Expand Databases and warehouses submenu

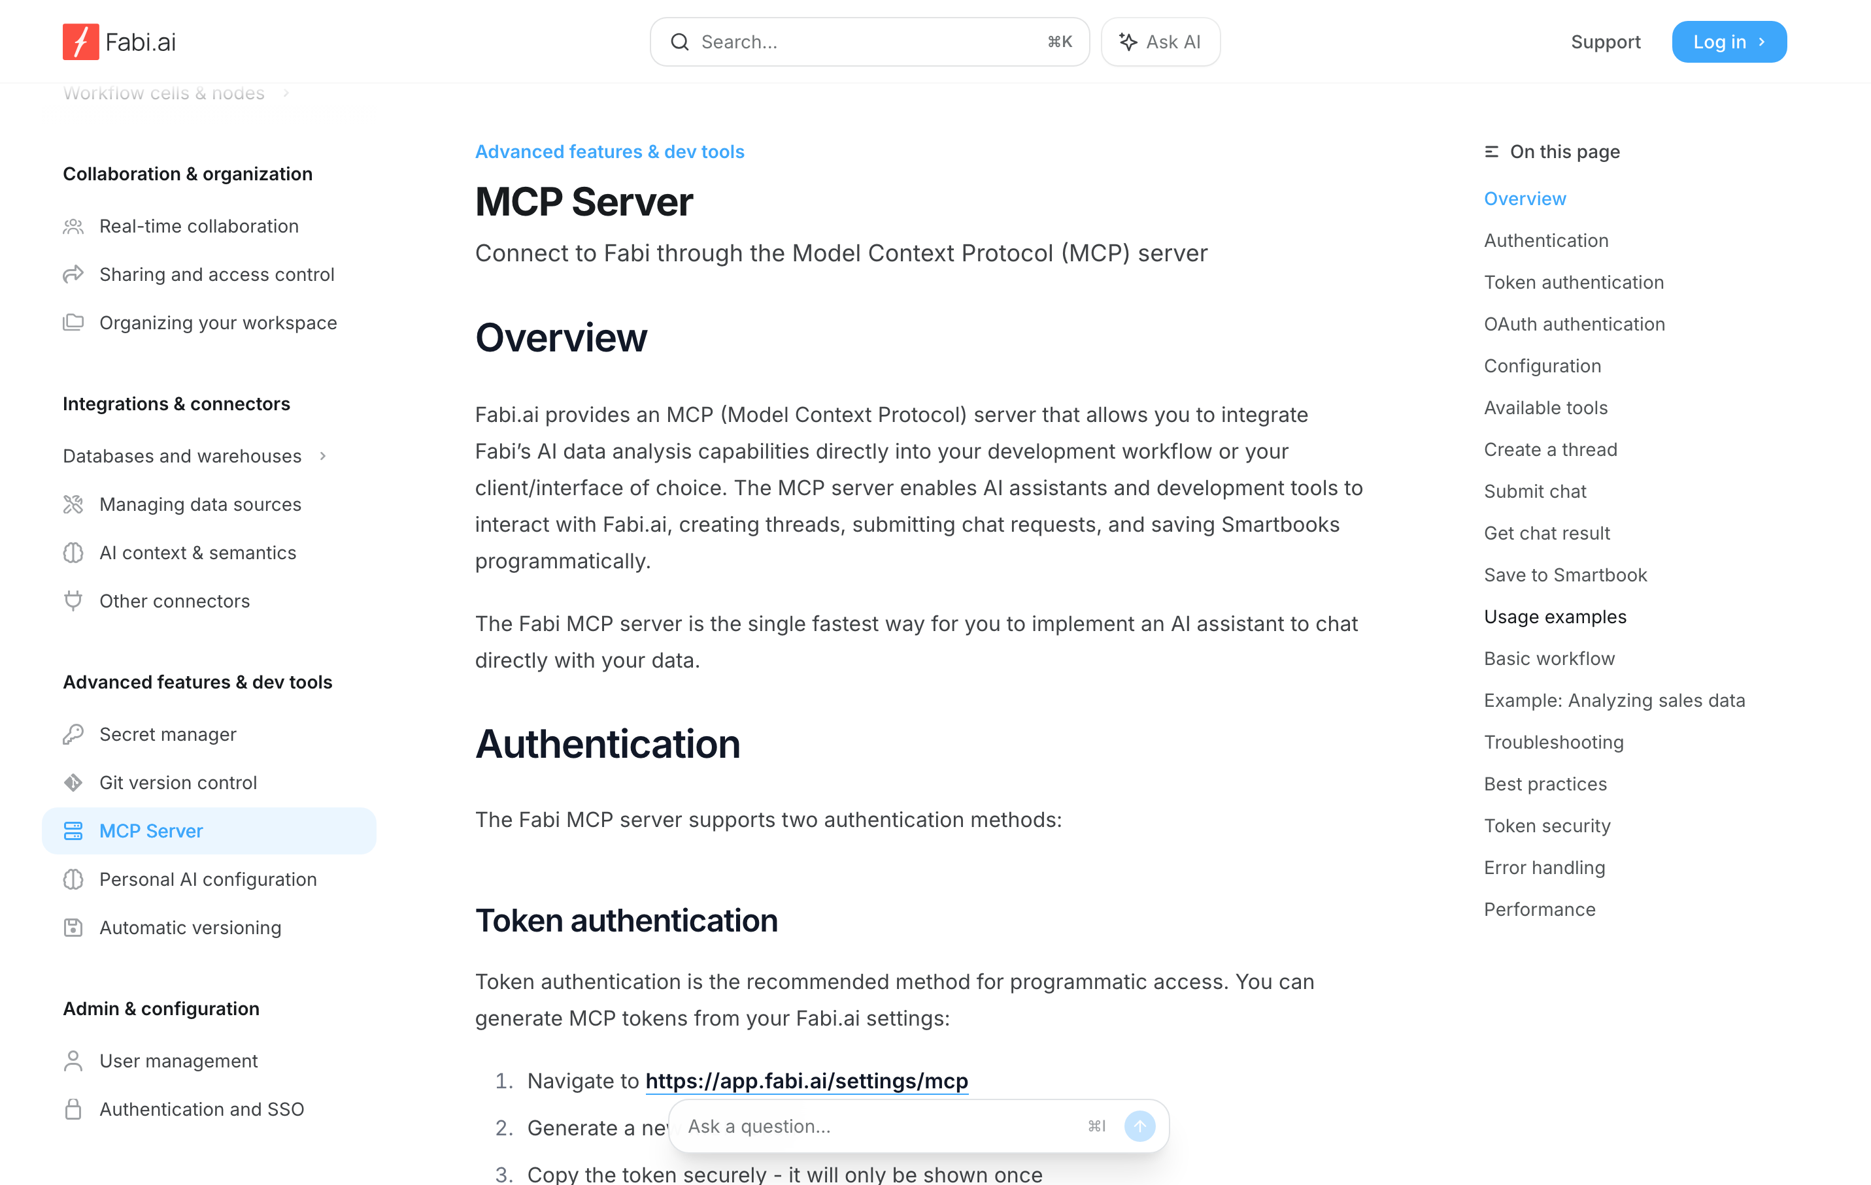point(323,456)
